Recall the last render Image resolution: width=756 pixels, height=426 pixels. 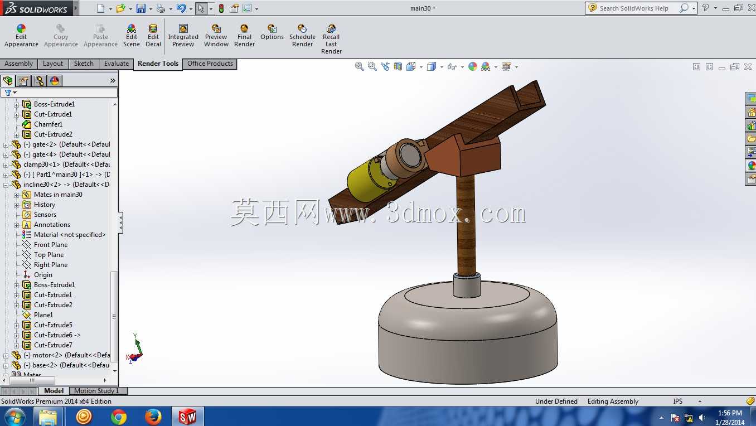(x=331, y=39)
